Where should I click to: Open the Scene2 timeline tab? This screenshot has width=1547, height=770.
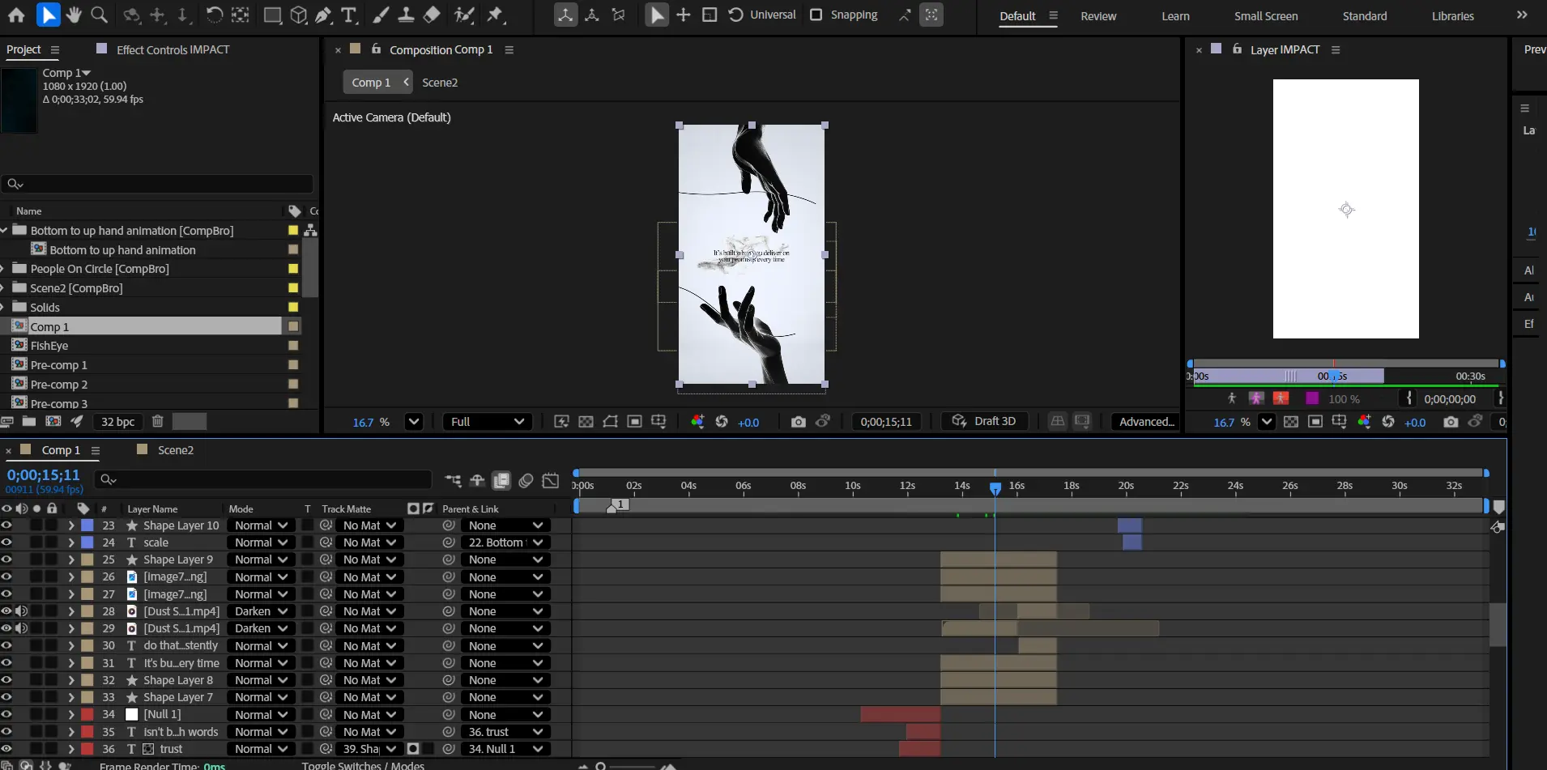[175, 450]
